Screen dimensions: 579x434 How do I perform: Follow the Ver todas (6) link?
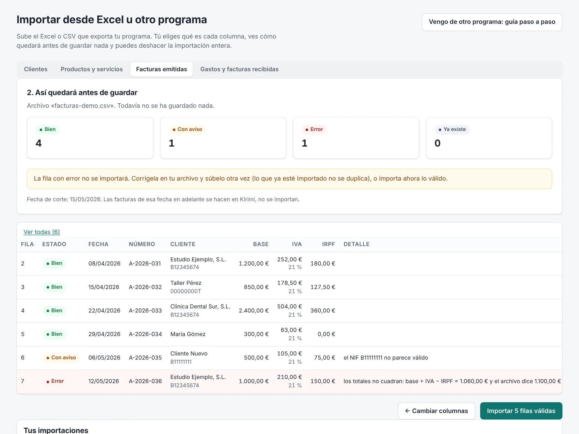[x=42, y=232]
